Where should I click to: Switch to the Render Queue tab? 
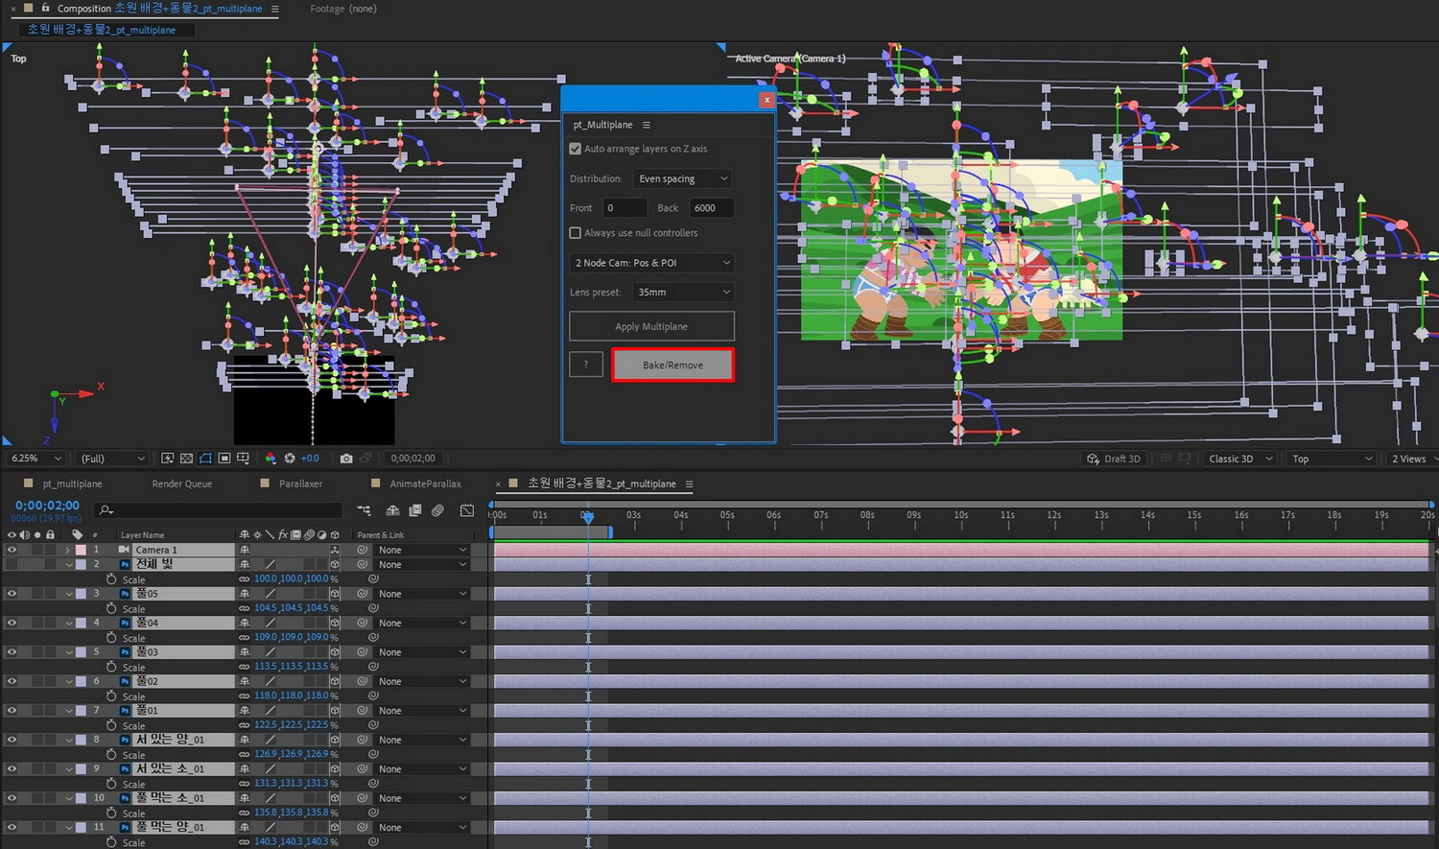[181, 484]
